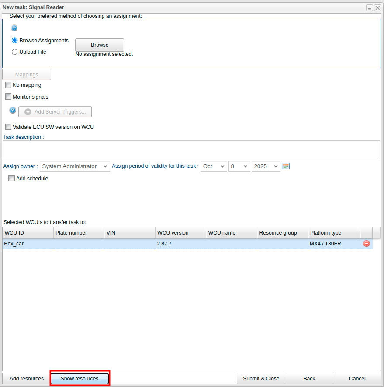This screenshot has width=384, height=387.
Task: Open the calendar date picker icon
Action: (286, 166)
